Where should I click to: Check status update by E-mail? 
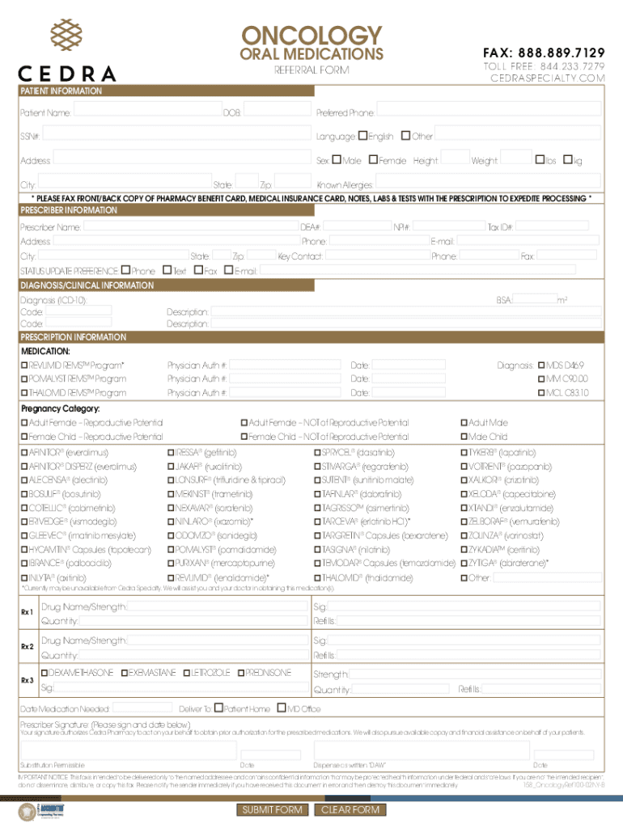(228, 270)
